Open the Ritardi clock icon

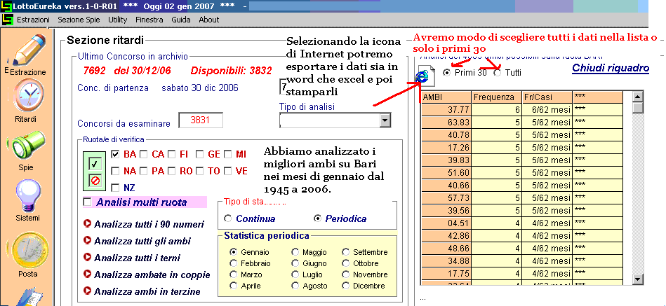pos(29,95)
